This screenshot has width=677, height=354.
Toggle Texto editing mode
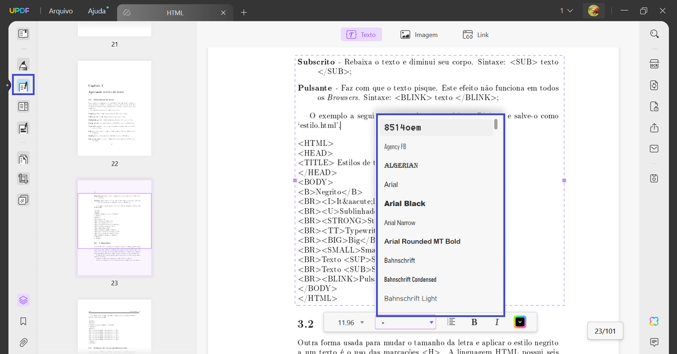pos(361,34)
